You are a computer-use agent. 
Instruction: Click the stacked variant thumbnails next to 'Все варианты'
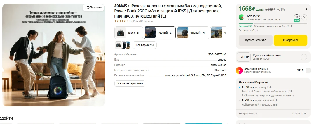coord(122,45)
